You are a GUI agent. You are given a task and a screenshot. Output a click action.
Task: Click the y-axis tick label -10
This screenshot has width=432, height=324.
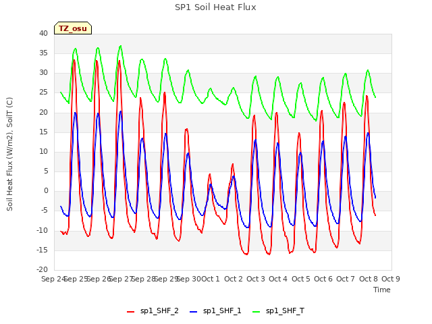coord(43,230)
